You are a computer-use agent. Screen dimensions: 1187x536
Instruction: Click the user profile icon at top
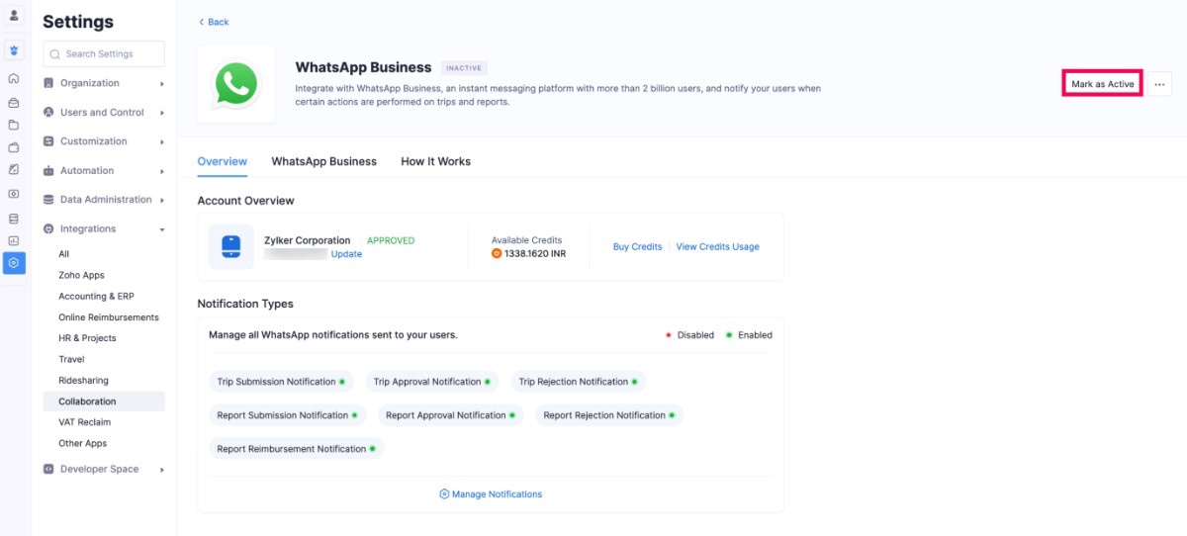pyautogui.click(x=14, y=16)
